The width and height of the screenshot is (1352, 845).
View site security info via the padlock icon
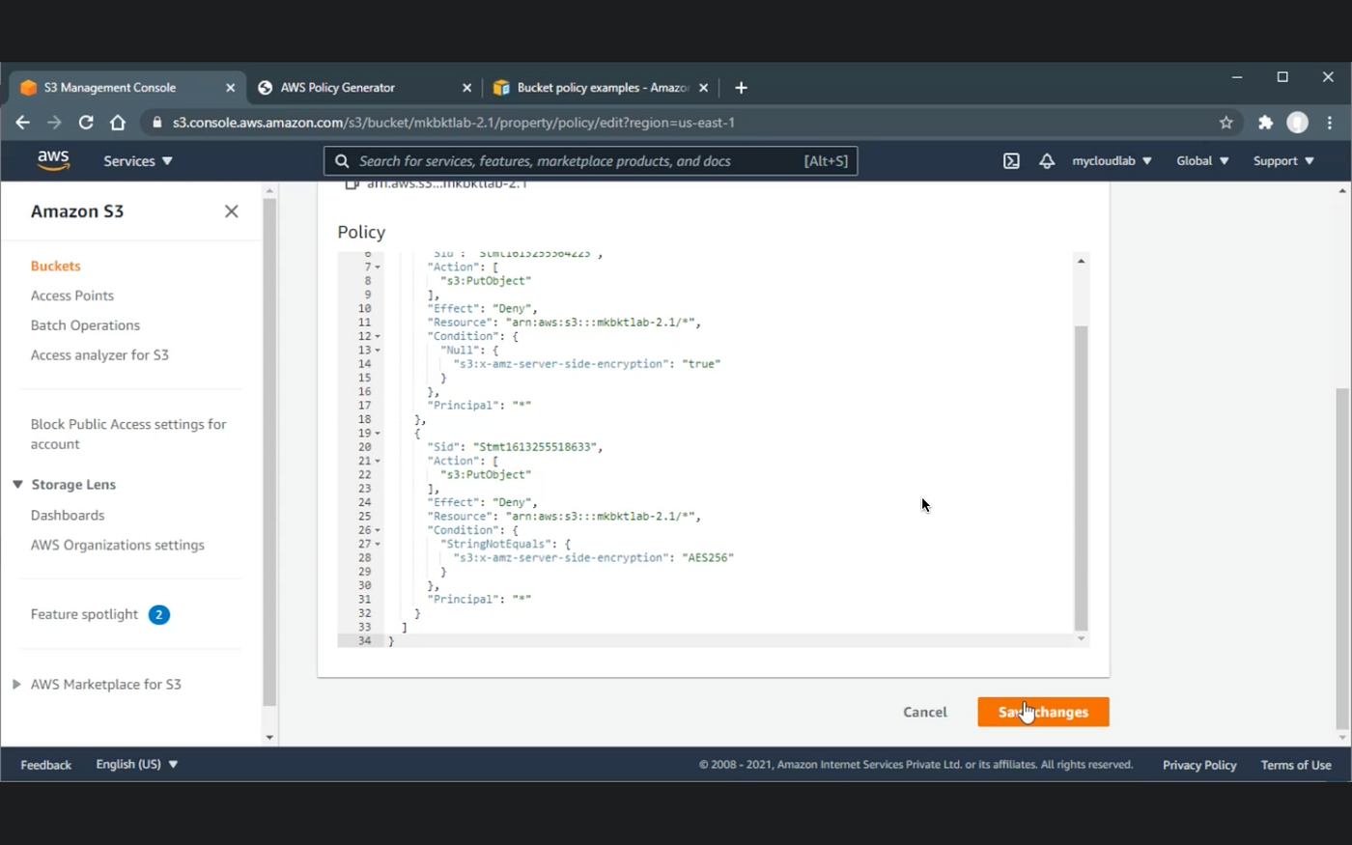(156, 123)
